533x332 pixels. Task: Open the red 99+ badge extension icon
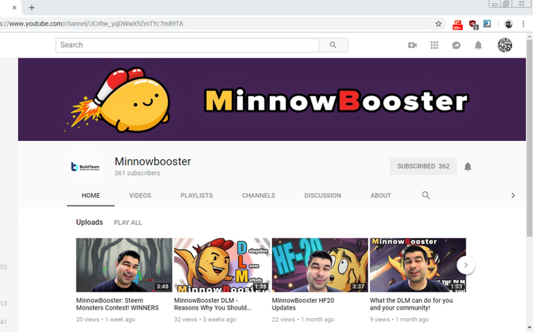coord(457,24)
